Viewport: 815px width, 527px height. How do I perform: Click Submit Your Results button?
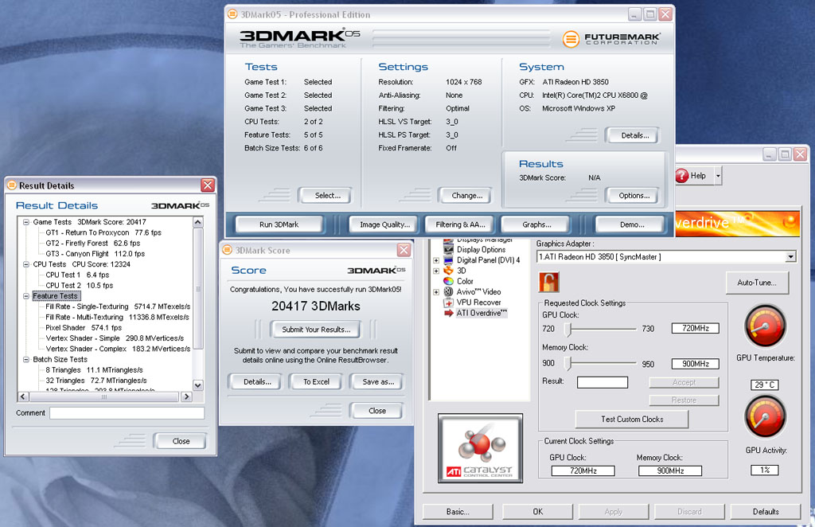316,330
